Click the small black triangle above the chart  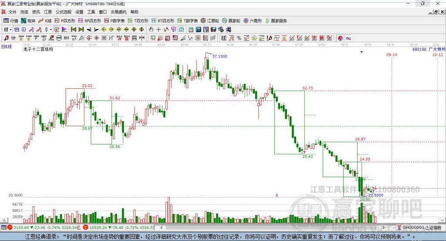pos(362,52)
